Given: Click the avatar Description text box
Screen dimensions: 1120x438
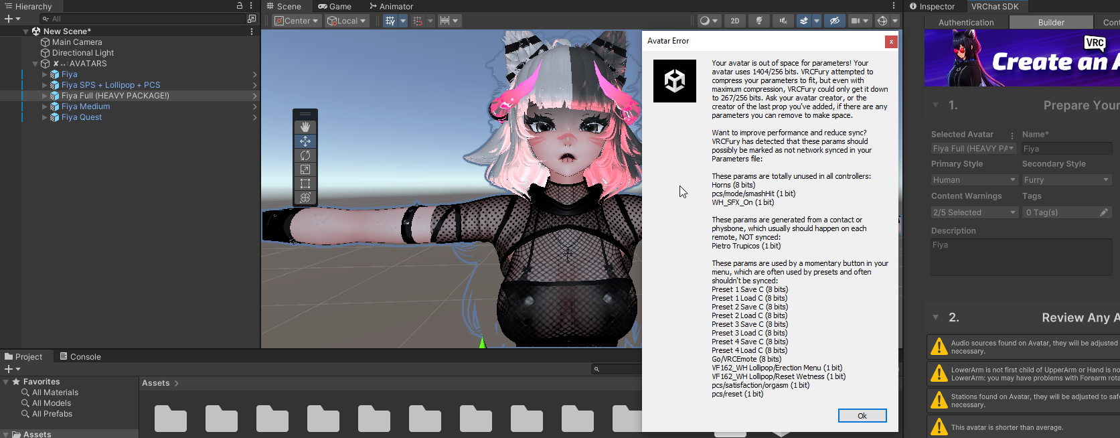Looking at the screenshot, I should [x=1022, y=257].
